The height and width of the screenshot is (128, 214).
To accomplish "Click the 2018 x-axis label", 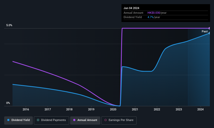I will click(x=69, y=109).
